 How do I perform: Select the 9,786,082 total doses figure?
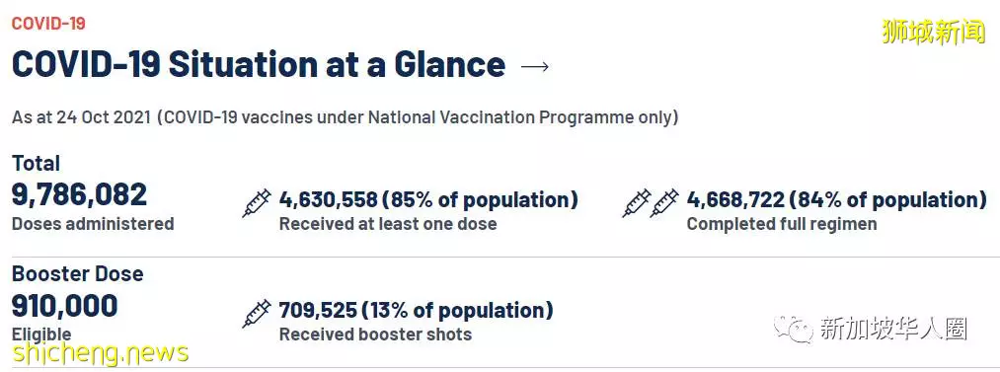click(x=79, y=195)
